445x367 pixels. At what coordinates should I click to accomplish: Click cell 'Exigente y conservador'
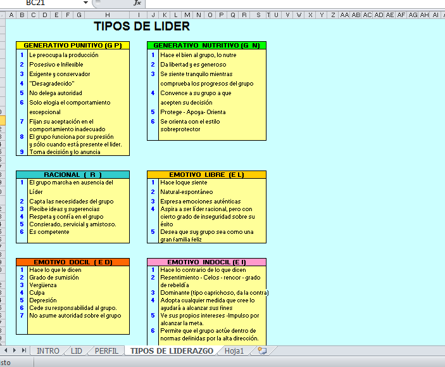(x=60, y=74)
